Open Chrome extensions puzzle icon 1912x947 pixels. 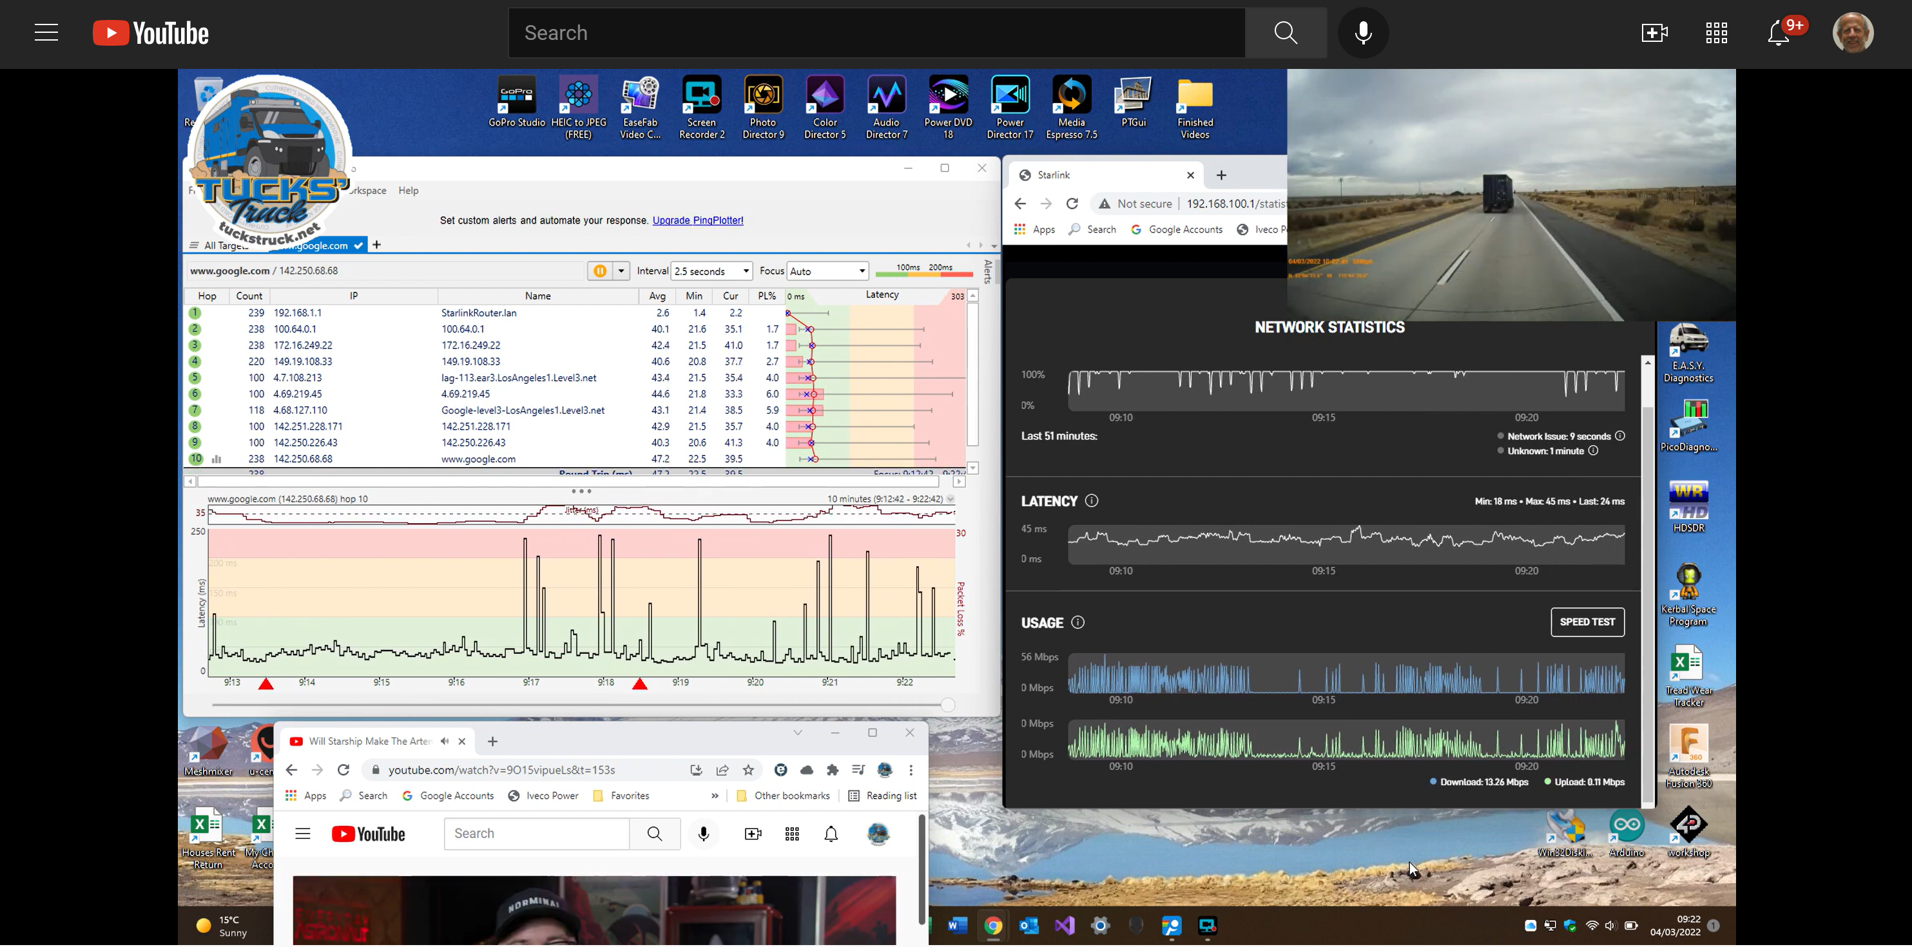833,770
